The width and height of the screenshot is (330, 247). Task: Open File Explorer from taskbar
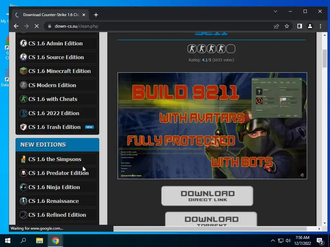point(39,241)
